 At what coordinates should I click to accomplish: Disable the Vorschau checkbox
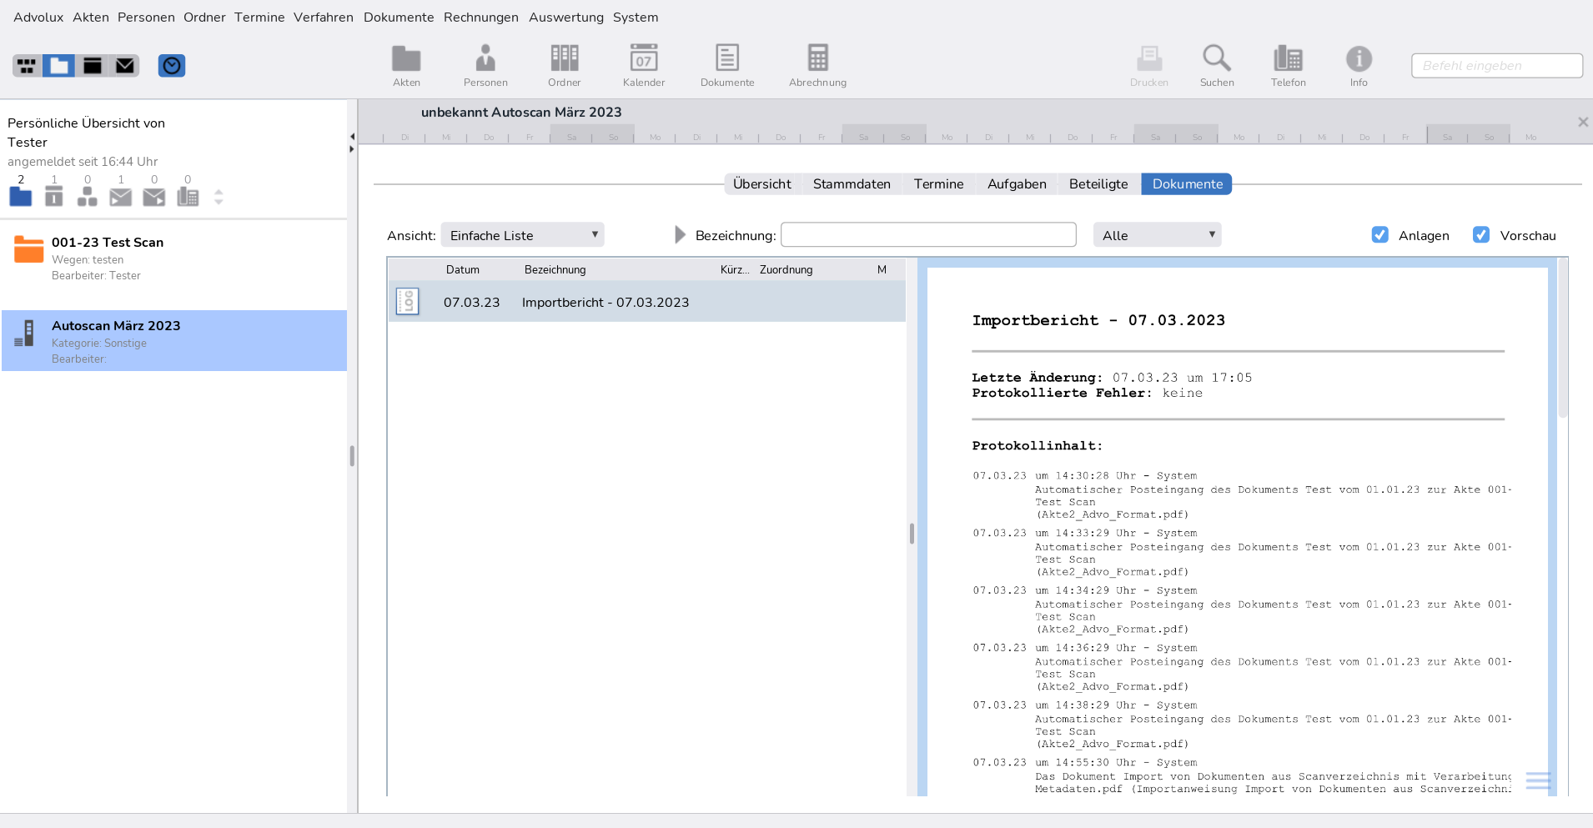[1481, 235]
